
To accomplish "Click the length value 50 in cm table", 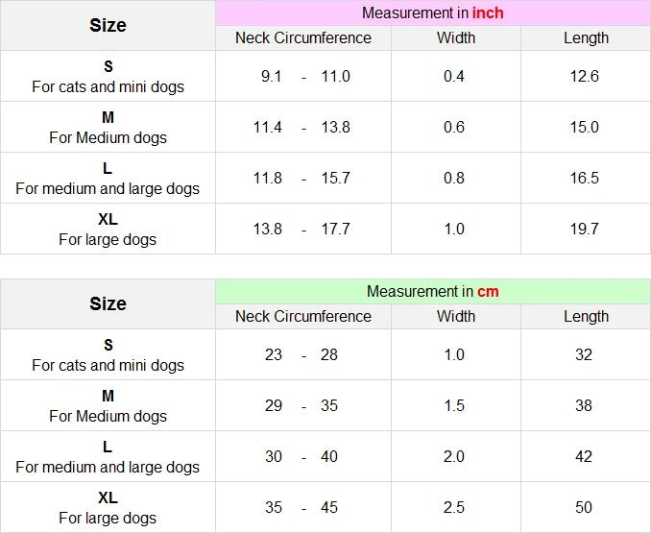I will click(584, 508).
